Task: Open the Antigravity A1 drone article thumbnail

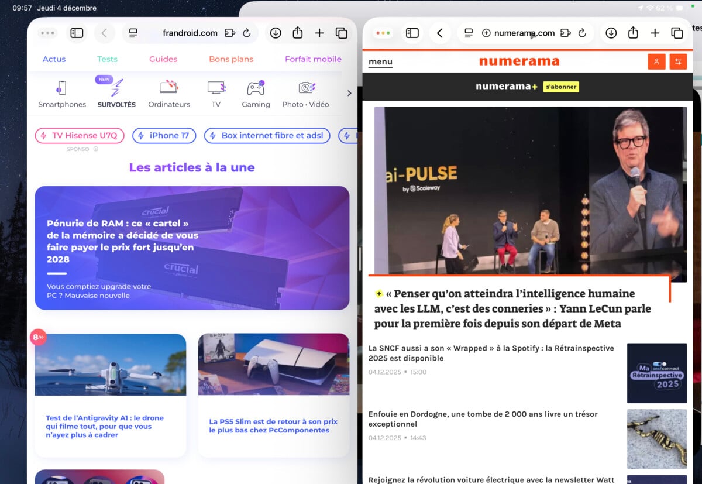Action: tap(111, 365)
